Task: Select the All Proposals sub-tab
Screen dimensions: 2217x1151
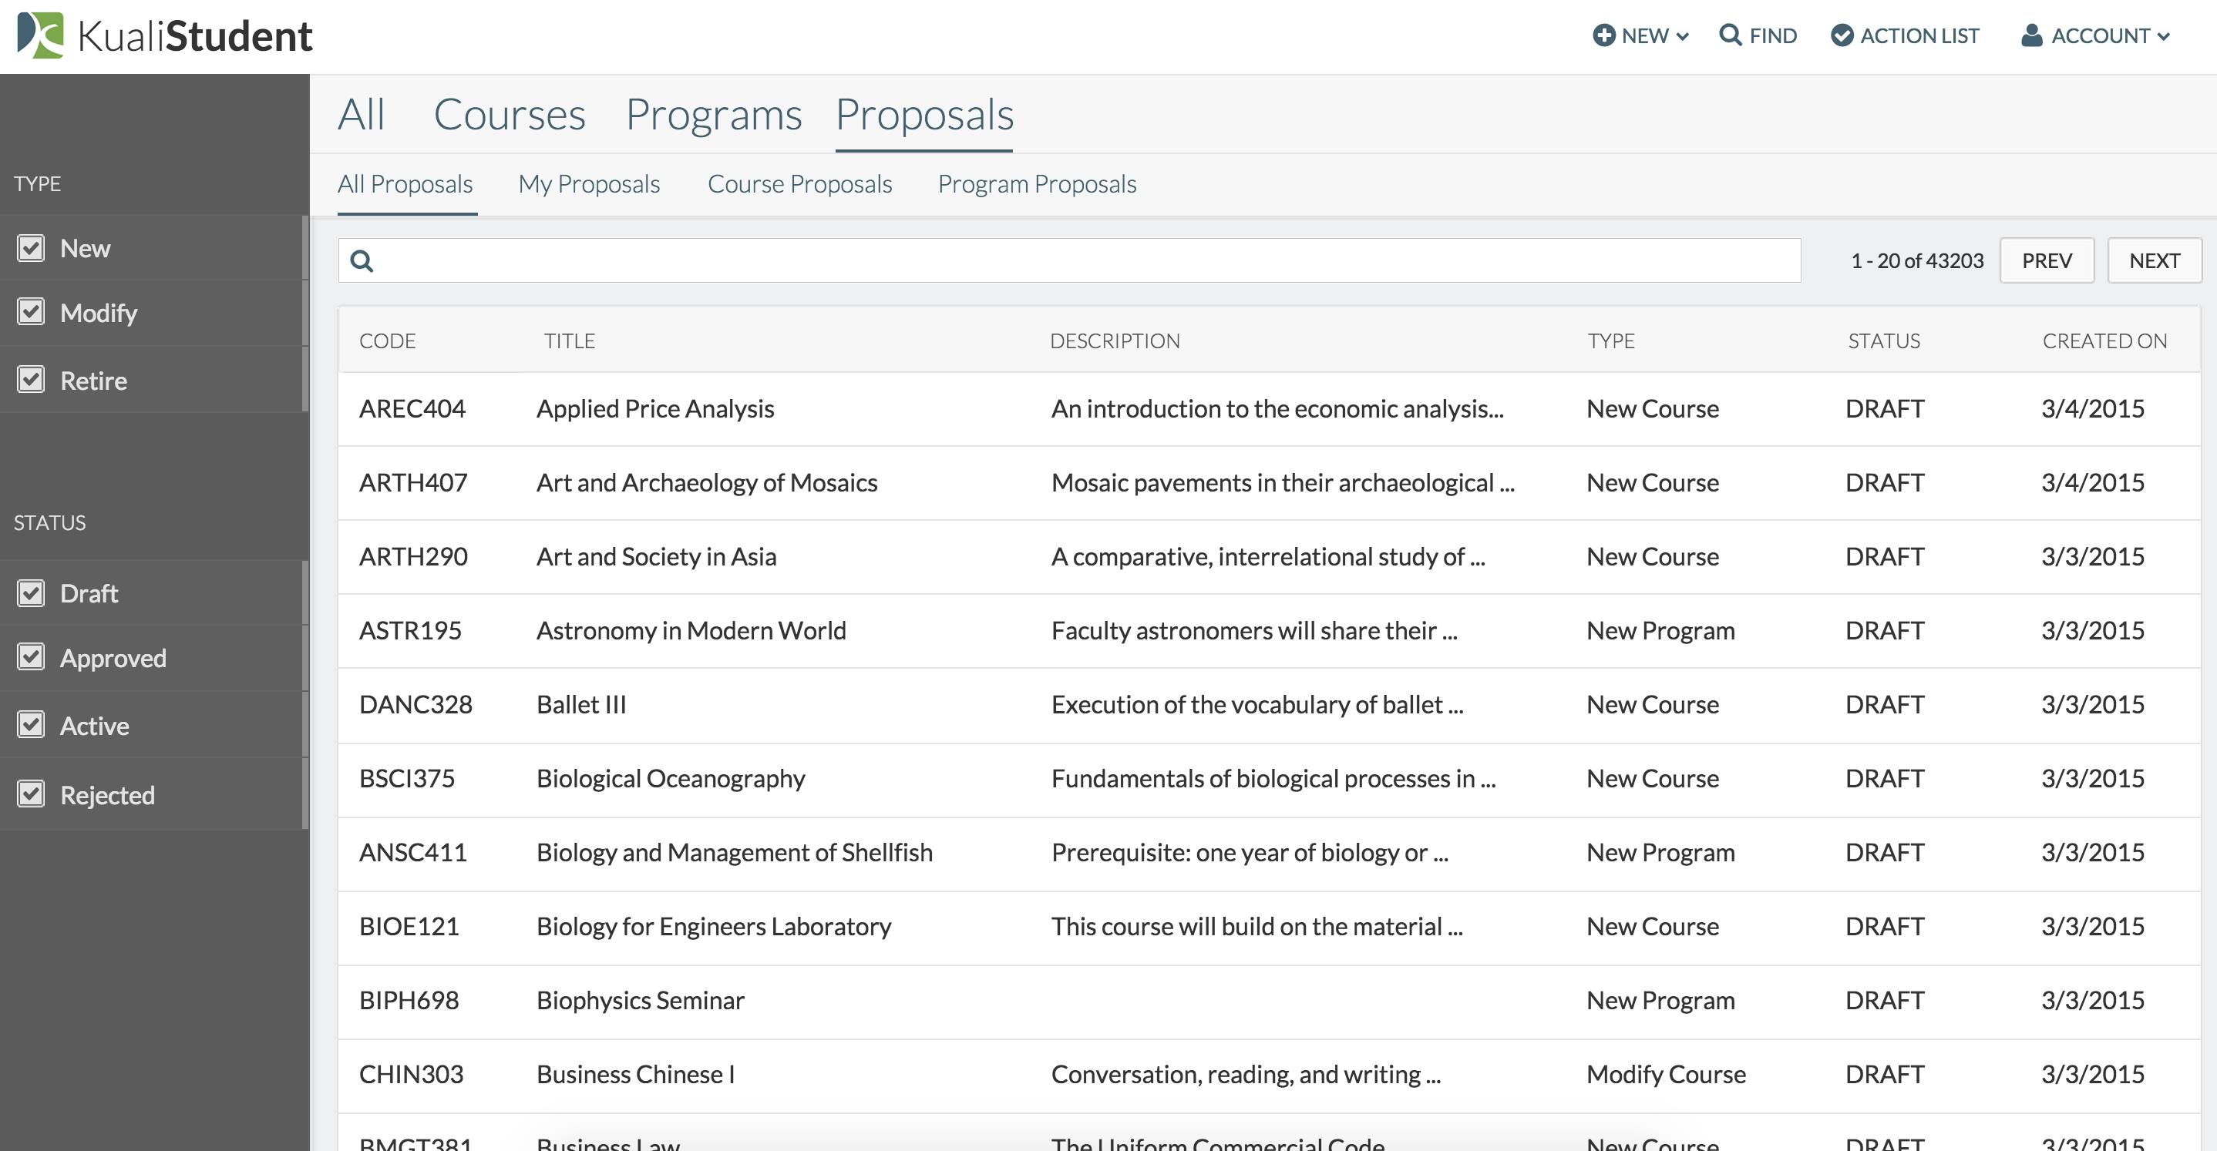Action: click(406, 183)
